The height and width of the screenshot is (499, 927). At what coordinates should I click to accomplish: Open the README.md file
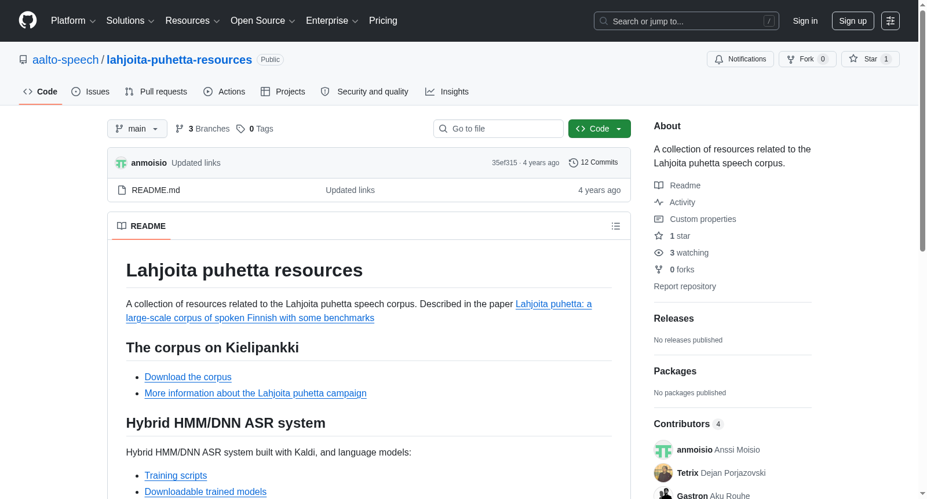156,190
